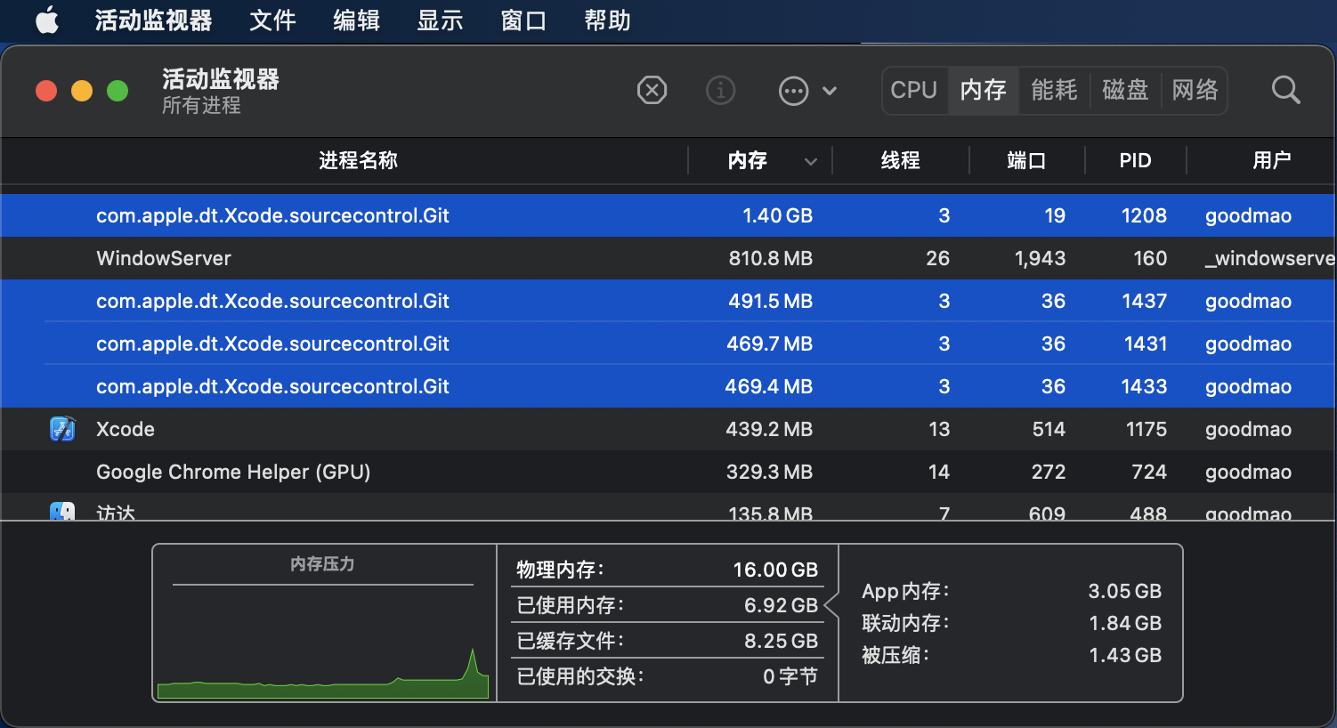Screen dimensions: 1337x728
Task: Select the Git process using 491.5 MB
Action: coord(668,301)
